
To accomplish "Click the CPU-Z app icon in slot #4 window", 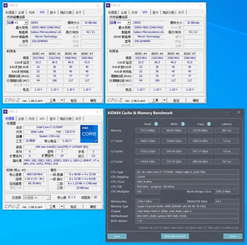I will 108,5.
